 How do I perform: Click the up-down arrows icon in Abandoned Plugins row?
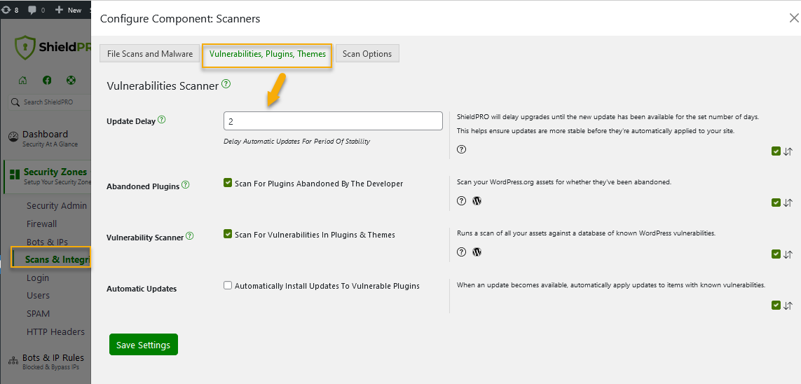[x=788, y=203]
